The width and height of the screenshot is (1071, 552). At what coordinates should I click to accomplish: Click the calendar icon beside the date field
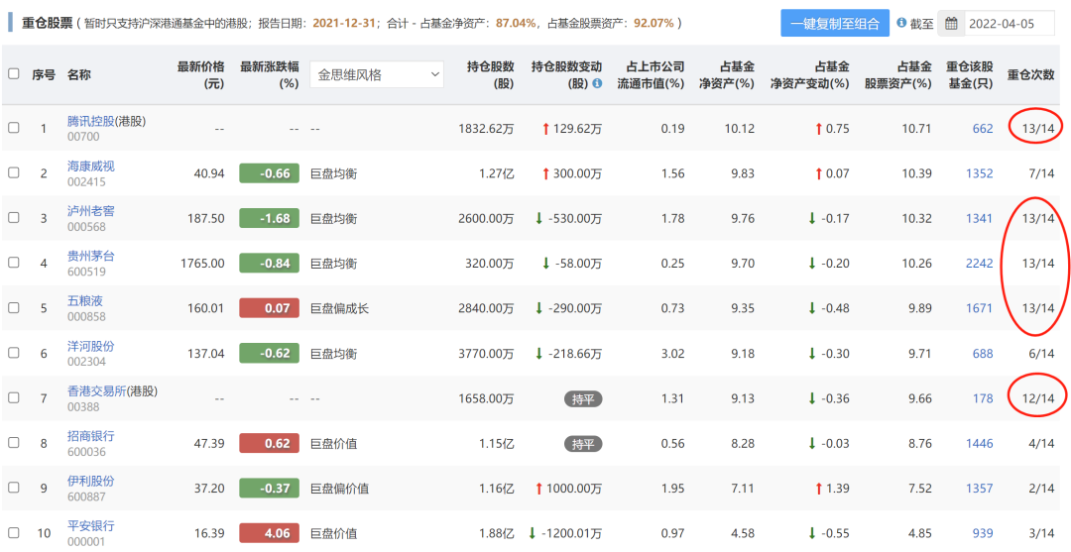pyautogui.click(x=951, y=24)
